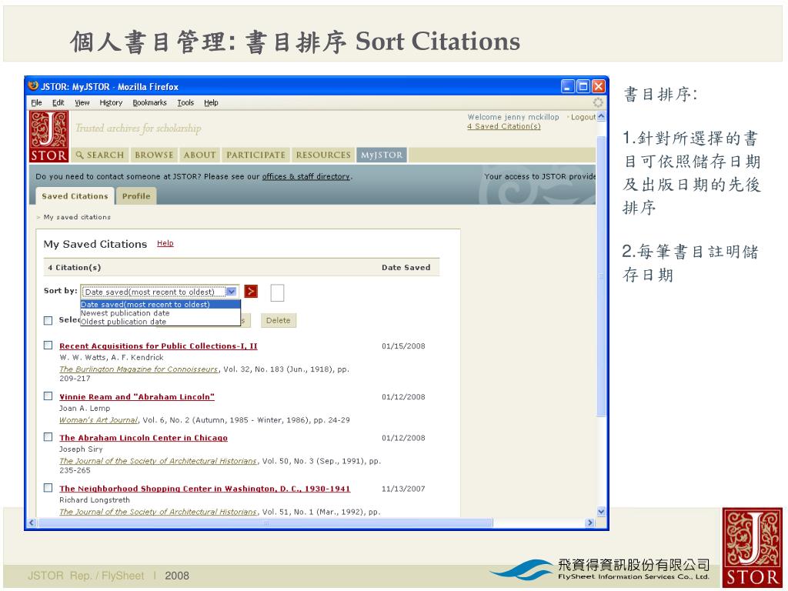Open the File menu
Image resolution: width=788 pixels, height=591 pixels.
point(37,102)
